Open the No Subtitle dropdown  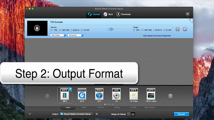click(75, 35)
